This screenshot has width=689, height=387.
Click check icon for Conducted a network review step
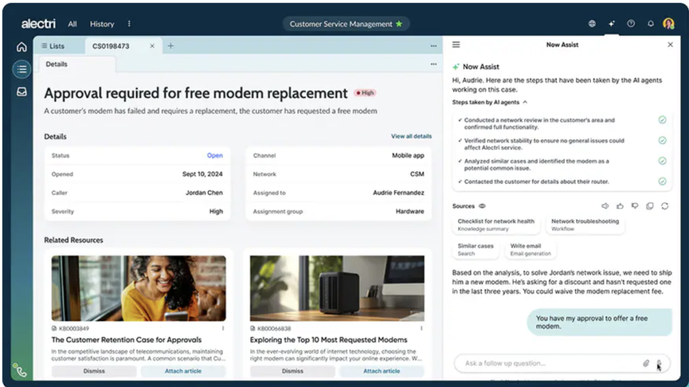point(662,120)
